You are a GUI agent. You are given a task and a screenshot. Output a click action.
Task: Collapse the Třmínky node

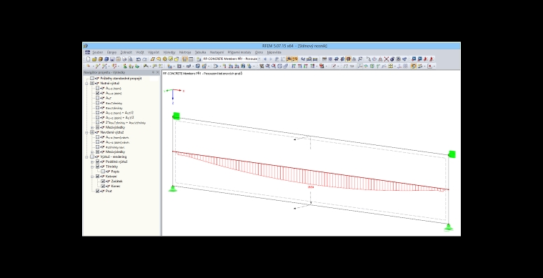pyautogui.click(x=92, y=167)
